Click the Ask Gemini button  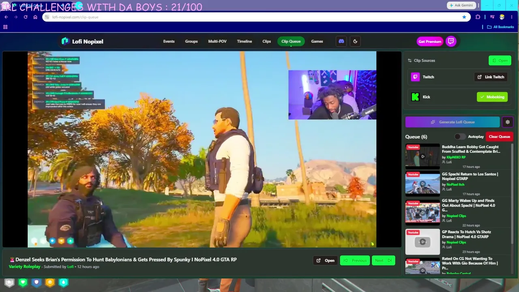point(461,5)
